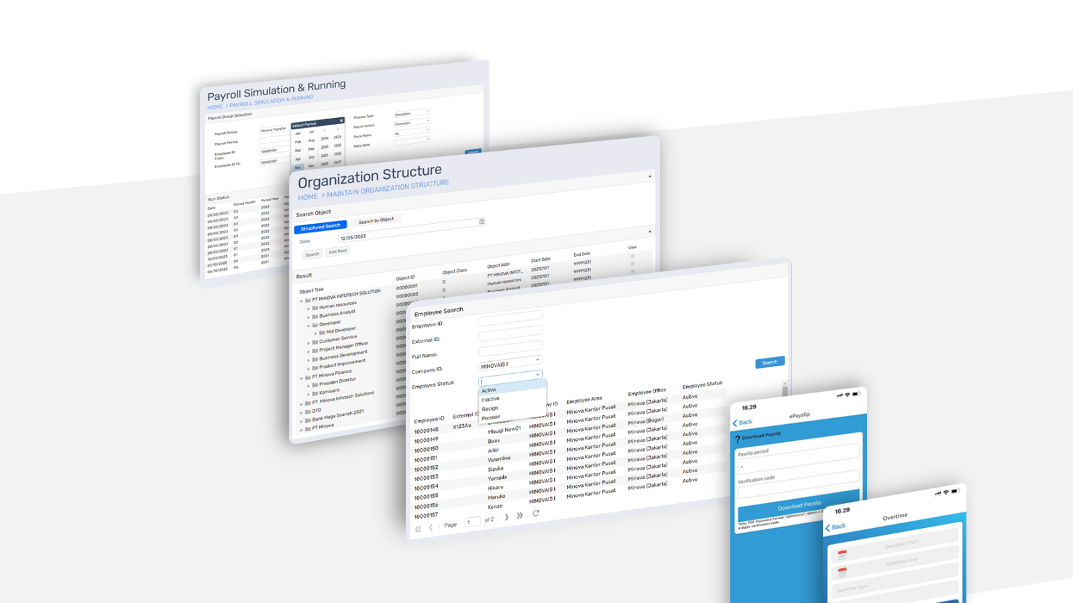Expand the Bank Mega Syariah 2021 node

click(x=301, y=421)
